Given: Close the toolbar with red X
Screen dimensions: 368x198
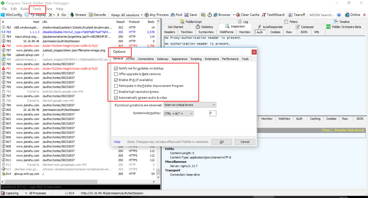Looking at the screenshot, I should click(x=364, y=15).
